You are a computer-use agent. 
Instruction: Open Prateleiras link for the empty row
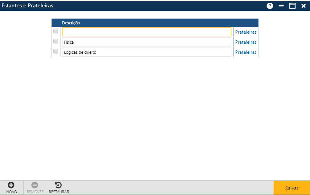point(246,32)
